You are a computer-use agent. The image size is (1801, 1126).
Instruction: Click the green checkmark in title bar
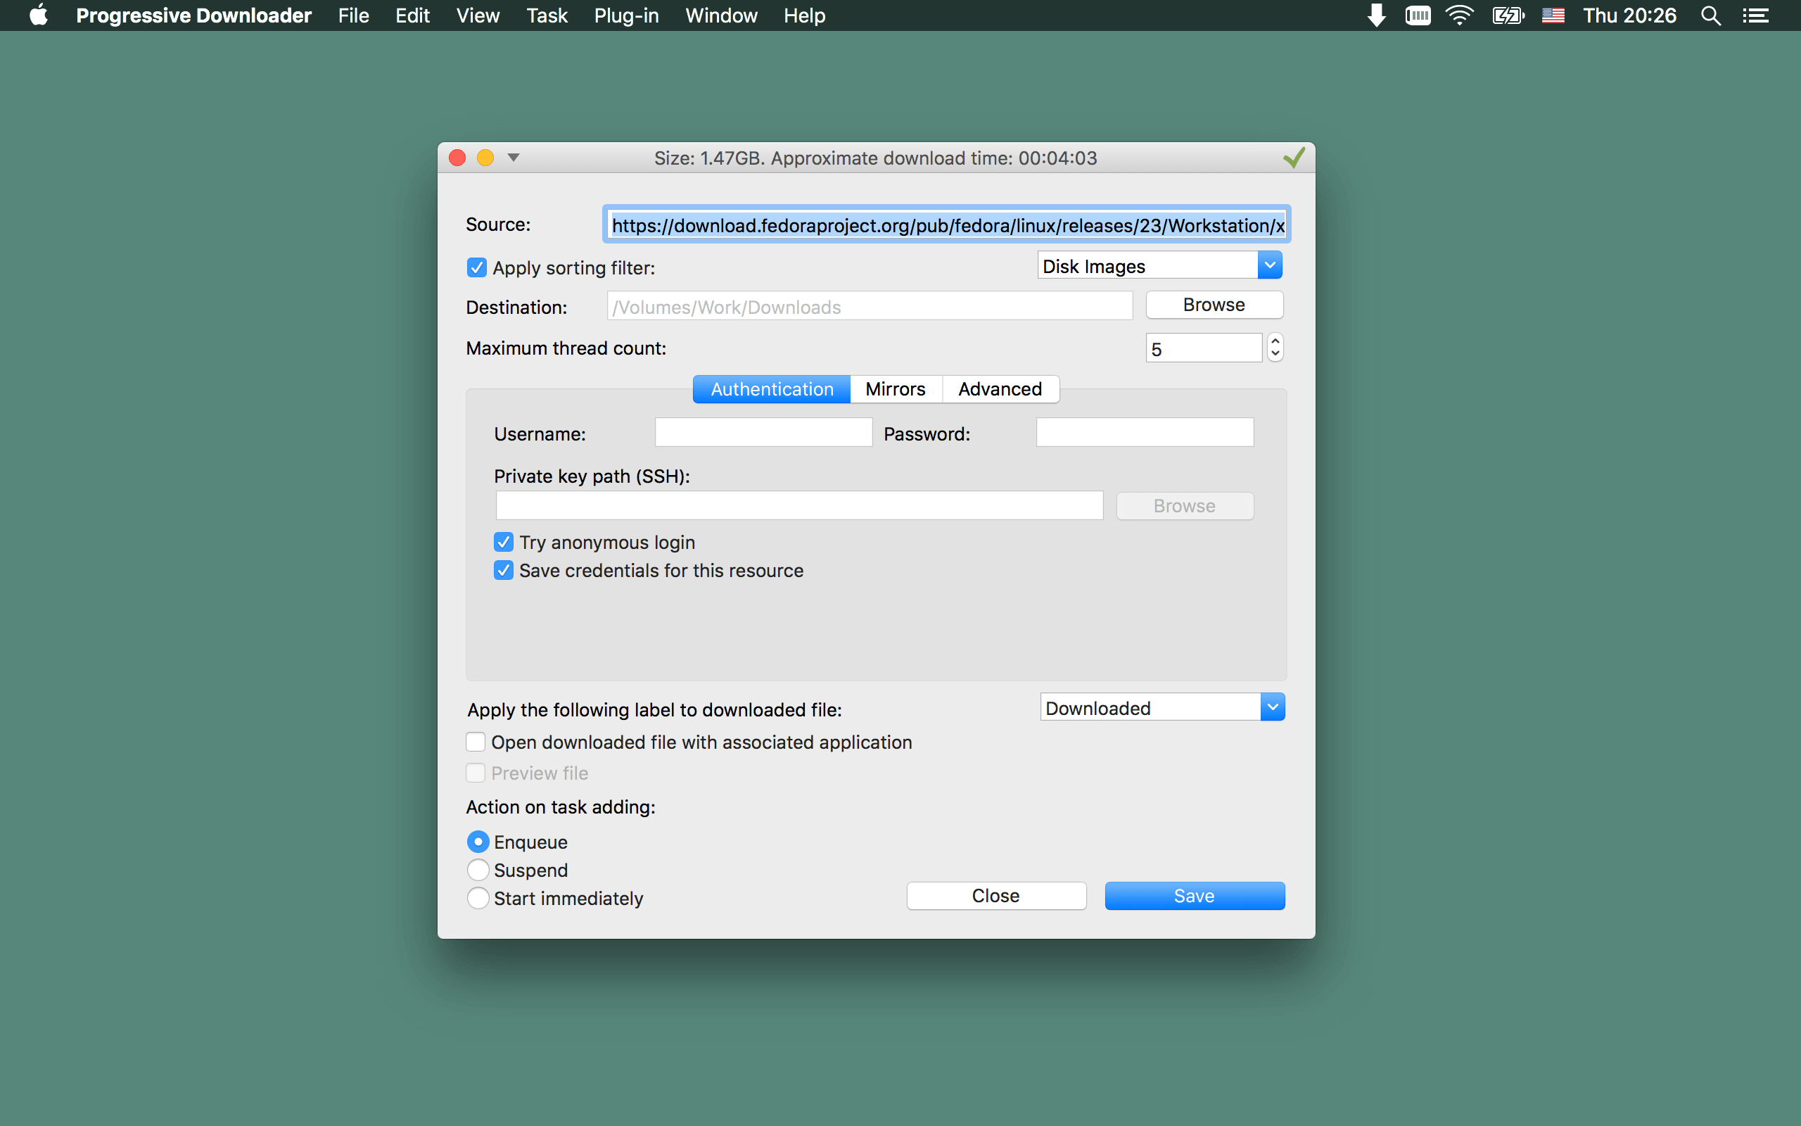click(1294, 157)
